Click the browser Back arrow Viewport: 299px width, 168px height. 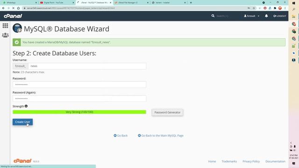(x=3, y=8)
